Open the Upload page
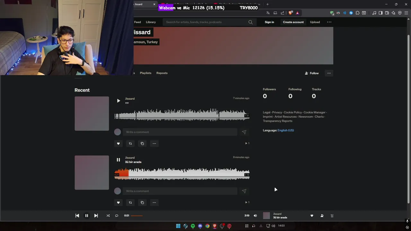Image resolution: width=411 pixels, height=231 pixels. click(x=315, y=22)
